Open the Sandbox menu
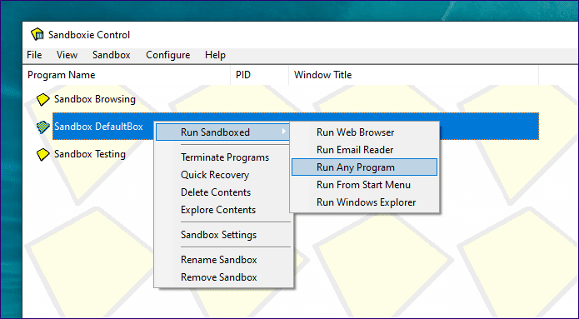 click(111, 55)
